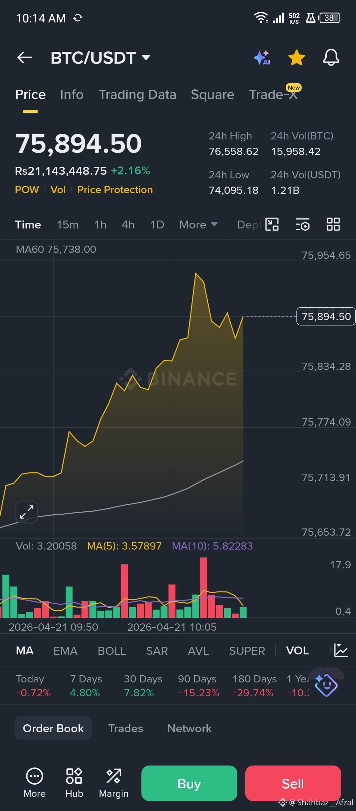
Task: Expand chart to fullscreen
Action: pos(27,512)
